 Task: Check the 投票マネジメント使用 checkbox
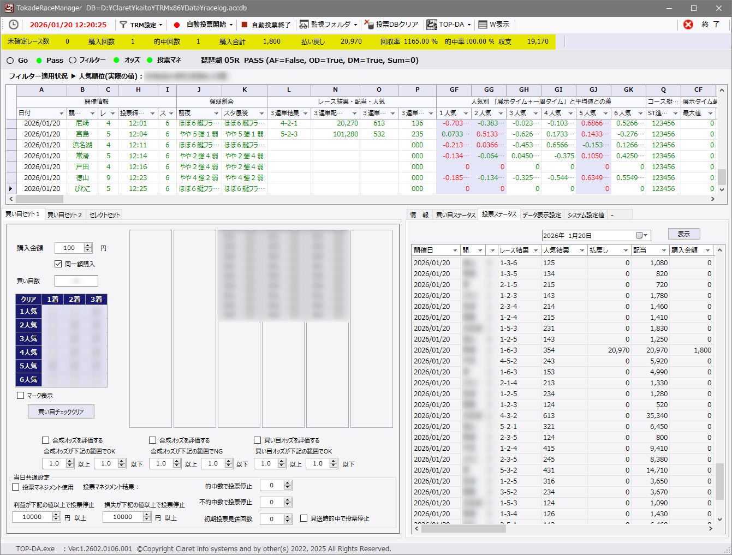tap(16, 487)
